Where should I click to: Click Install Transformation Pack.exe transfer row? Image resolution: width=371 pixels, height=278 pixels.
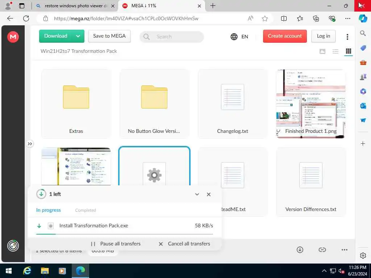[125, 226]
